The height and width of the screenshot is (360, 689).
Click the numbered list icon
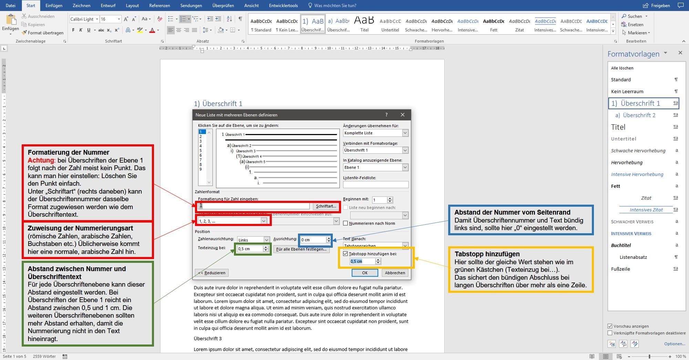[183, 19]
